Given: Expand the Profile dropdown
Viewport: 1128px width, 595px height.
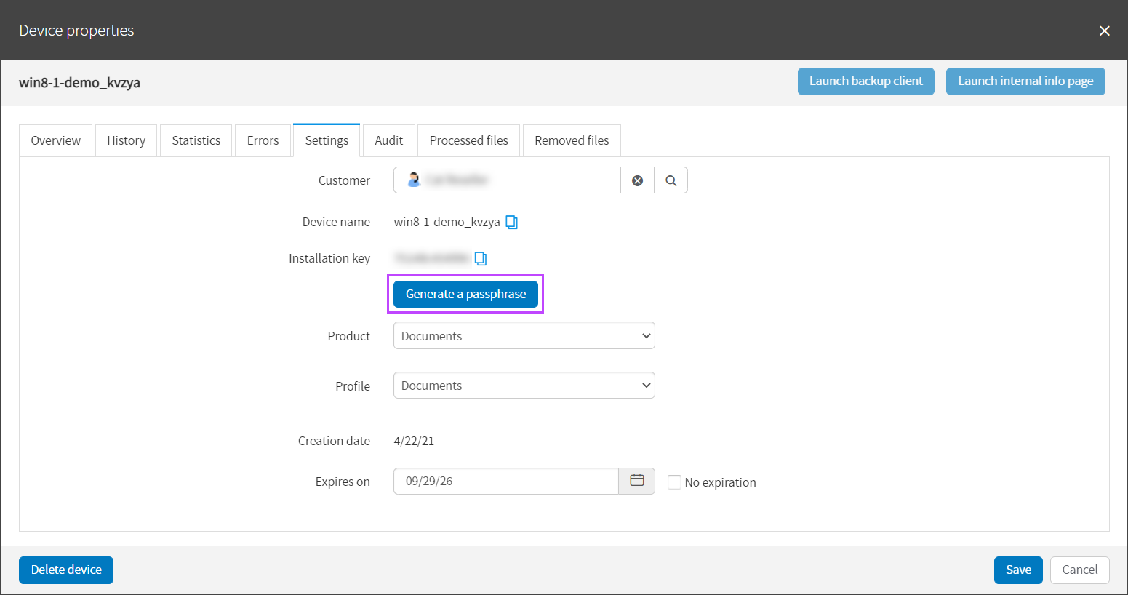Looking at the screenshot, I should pos(524,386).
